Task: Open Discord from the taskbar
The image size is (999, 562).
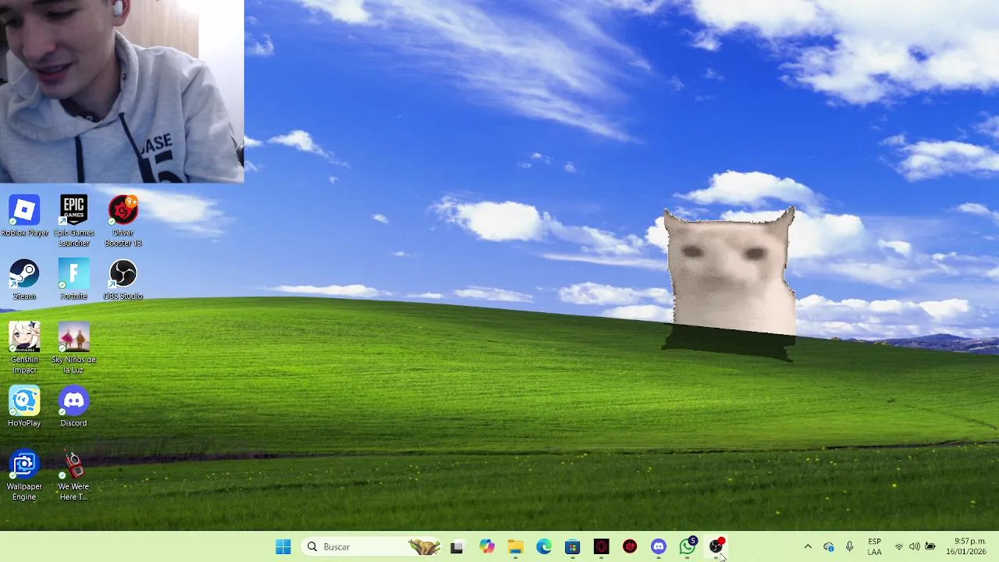Action: [x=659, y=546]
